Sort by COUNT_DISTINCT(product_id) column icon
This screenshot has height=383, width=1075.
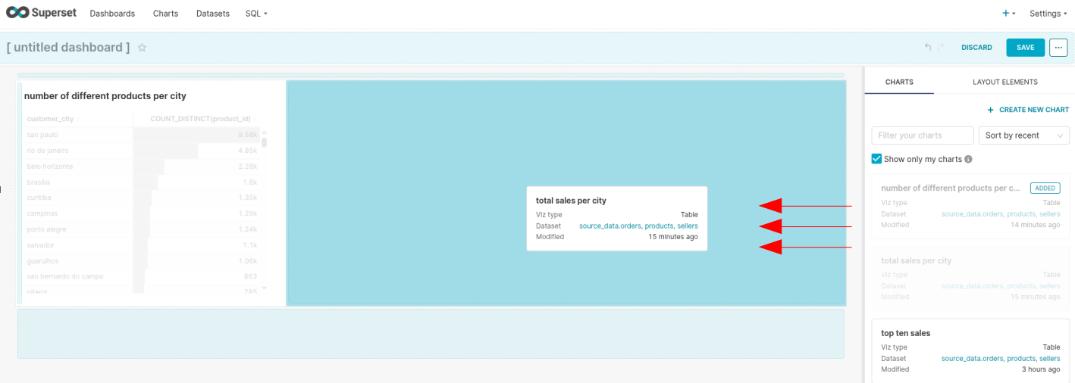255,119
